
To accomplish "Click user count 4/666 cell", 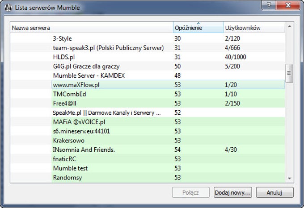I will tap(232, 48).
